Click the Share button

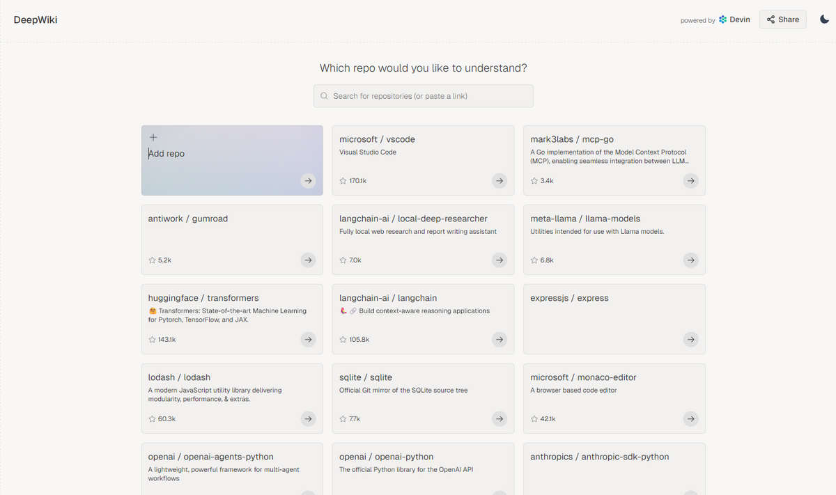click(x=783, y=19)
